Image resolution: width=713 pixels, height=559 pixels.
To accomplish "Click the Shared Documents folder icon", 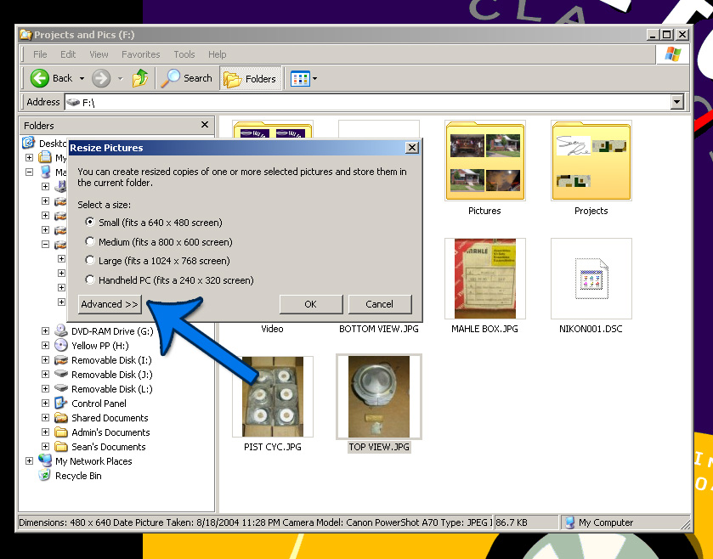I will tap(61, 418).
